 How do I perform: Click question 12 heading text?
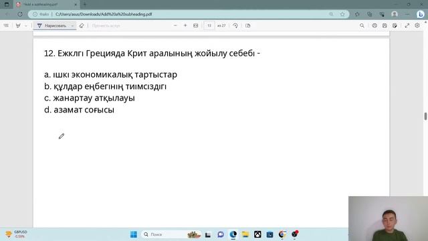coord(152,54)
